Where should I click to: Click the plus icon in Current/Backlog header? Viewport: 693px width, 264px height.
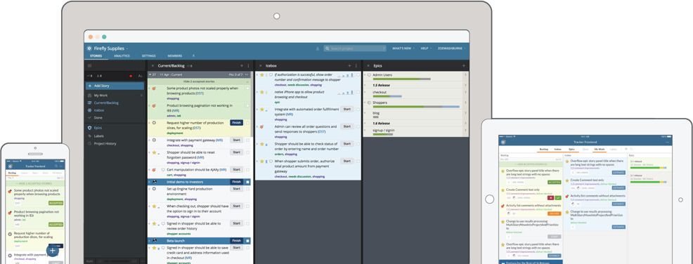(241, 66)
